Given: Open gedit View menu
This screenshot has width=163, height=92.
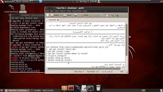Looking at the screenshot, I should click(x=57, y=11).
